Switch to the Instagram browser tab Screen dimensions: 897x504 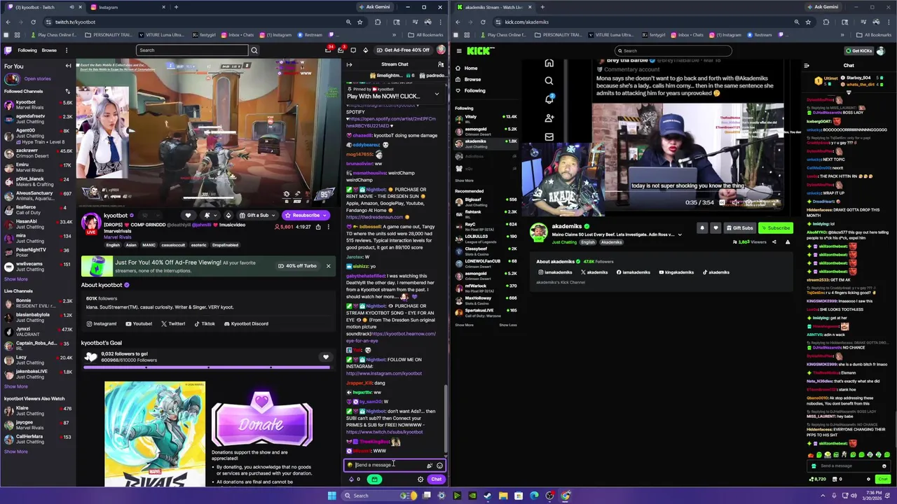[108, 7]
